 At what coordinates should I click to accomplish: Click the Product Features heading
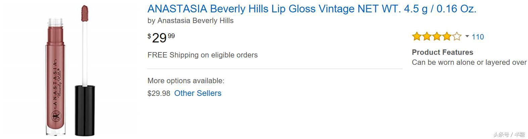click(x=442, y=52)
